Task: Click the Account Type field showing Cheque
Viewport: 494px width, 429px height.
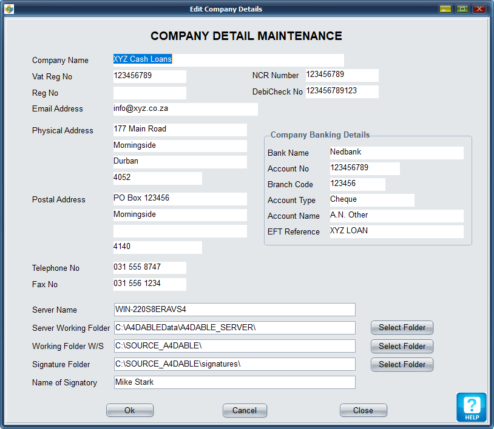Action: click(371, 200)
